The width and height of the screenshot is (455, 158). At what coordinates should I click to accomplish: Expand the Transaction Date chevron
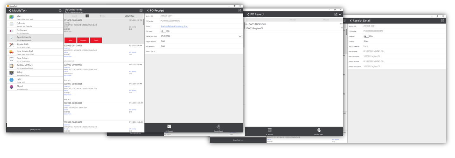point(240,37)
